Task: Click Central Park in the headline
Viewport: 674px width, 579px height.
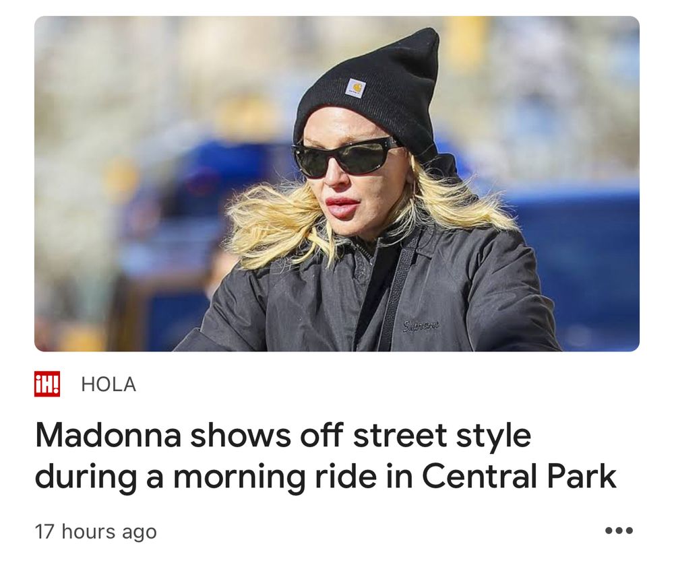Action: tap(519, 476)
